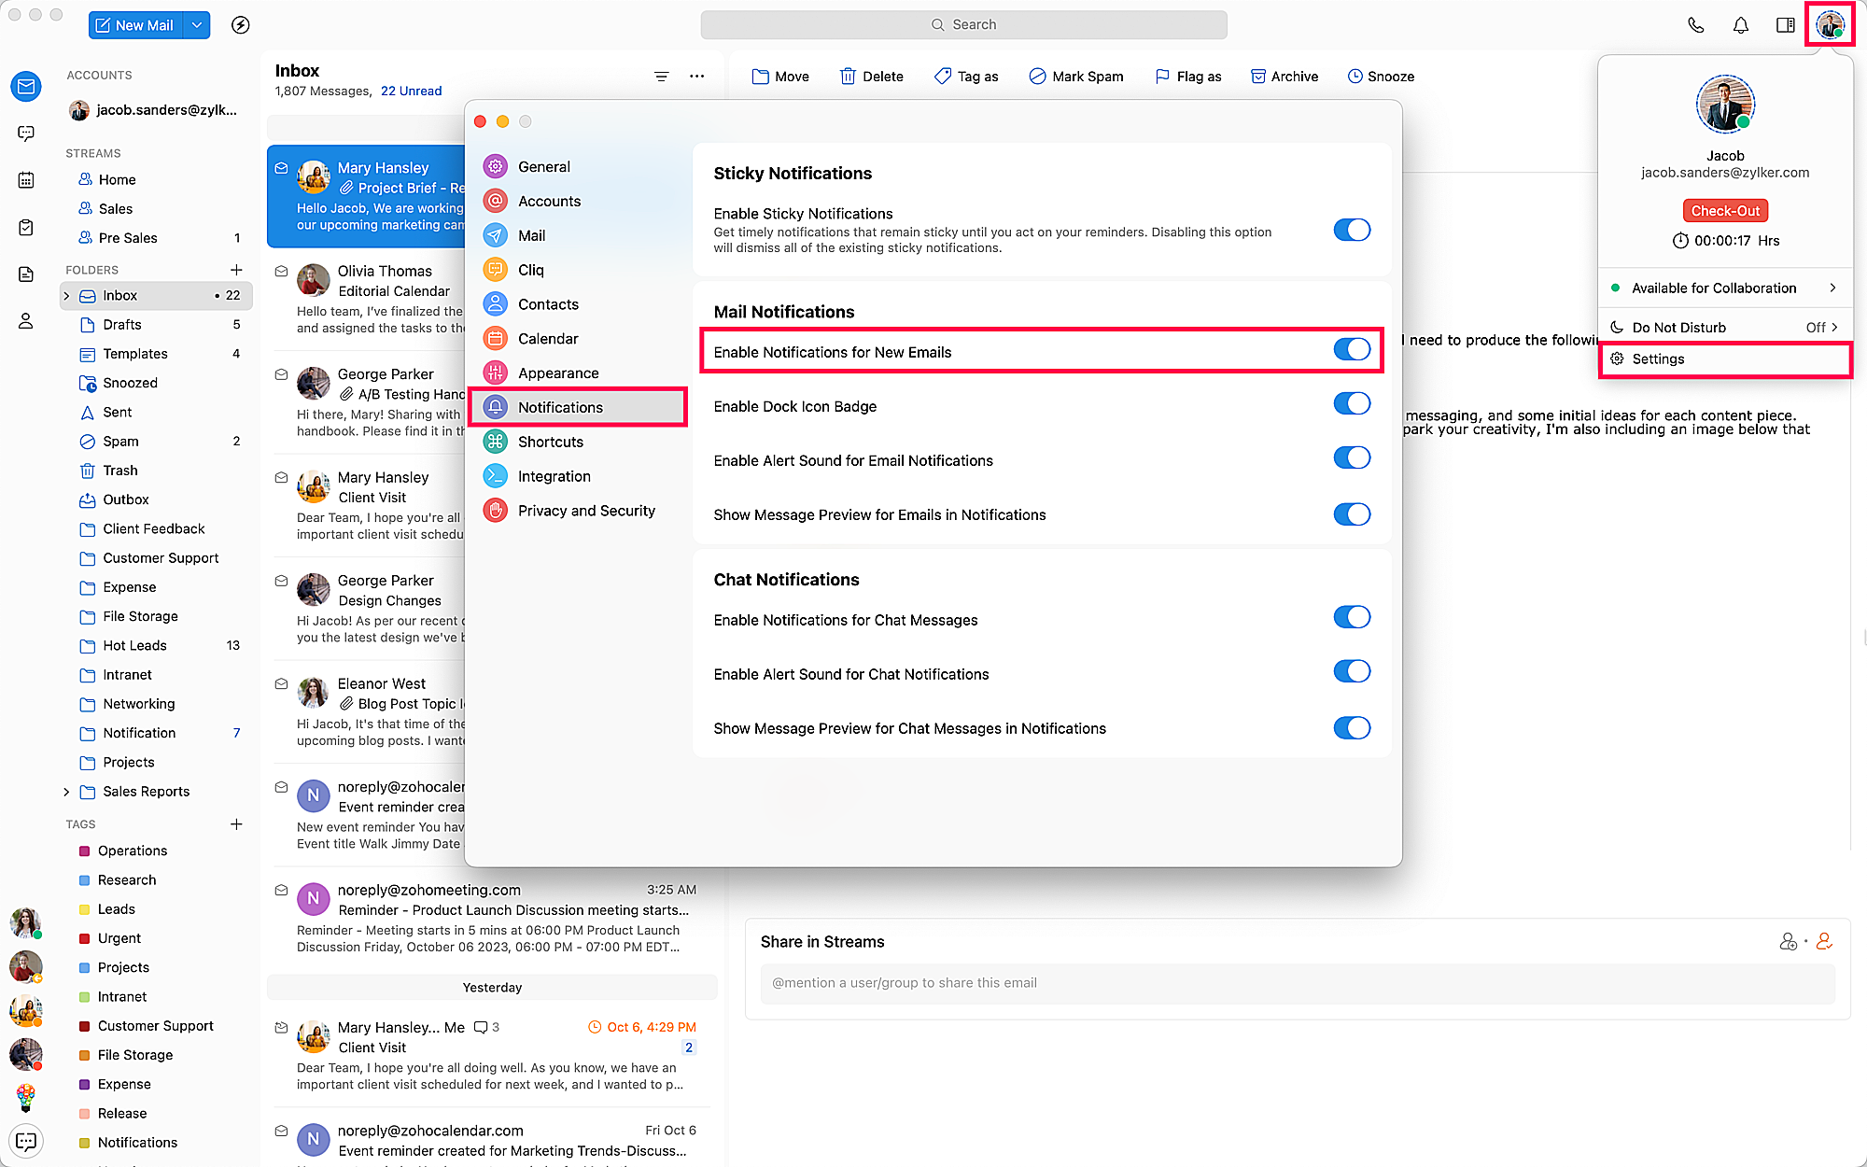Click the Archive toolbar icon

click(x=1257, y=77)
